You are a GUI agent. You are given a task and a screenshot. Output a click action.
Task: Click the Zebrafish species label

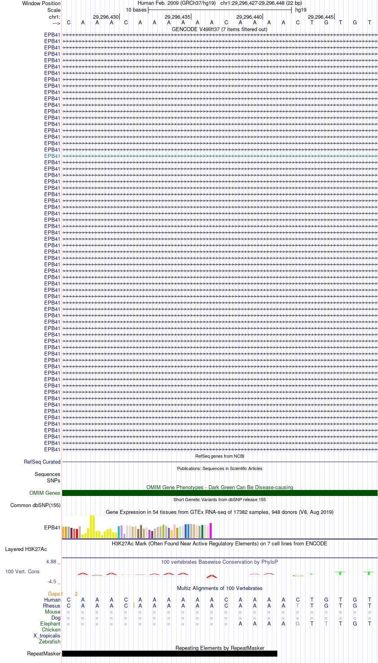click(x=50, y=641)
